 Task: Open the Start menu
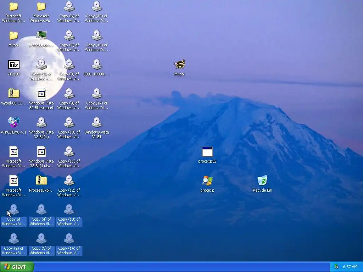coord(17,267)
